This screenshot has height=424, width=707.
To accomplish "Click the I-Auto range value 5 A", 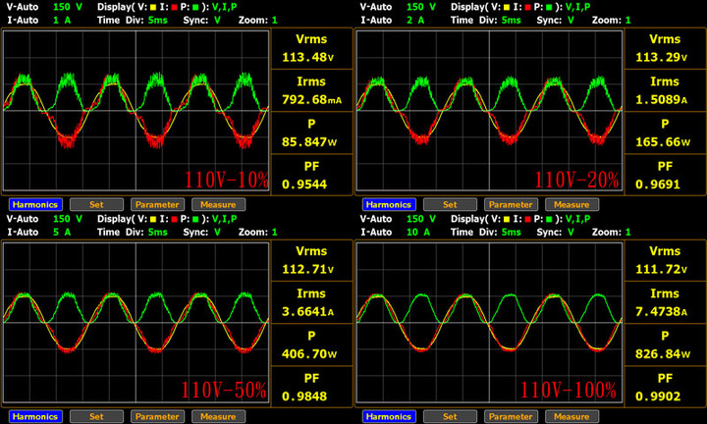I will [x=62, y=232].
